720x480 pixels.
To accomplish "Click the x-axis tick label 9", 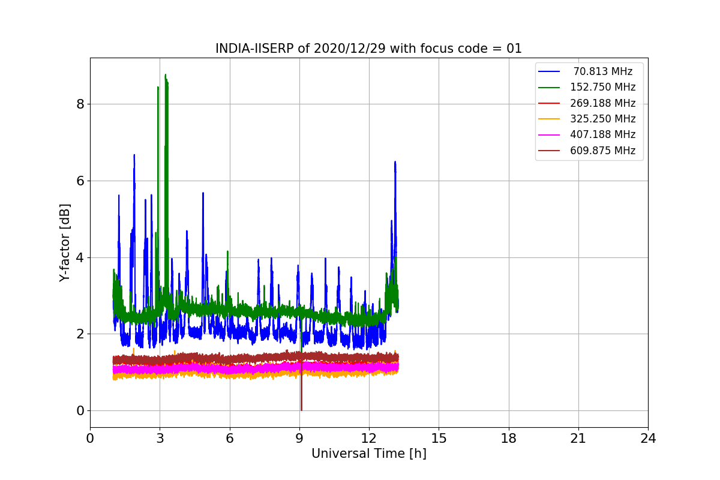I will pos(299,438).
